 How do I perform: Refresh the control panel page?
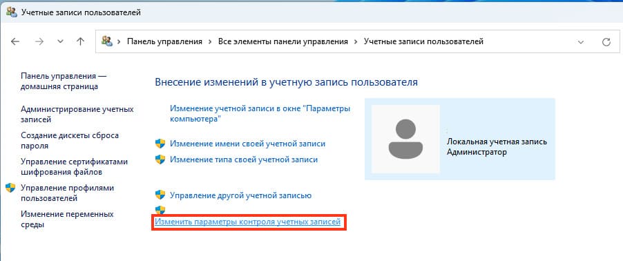click(606, 41)
